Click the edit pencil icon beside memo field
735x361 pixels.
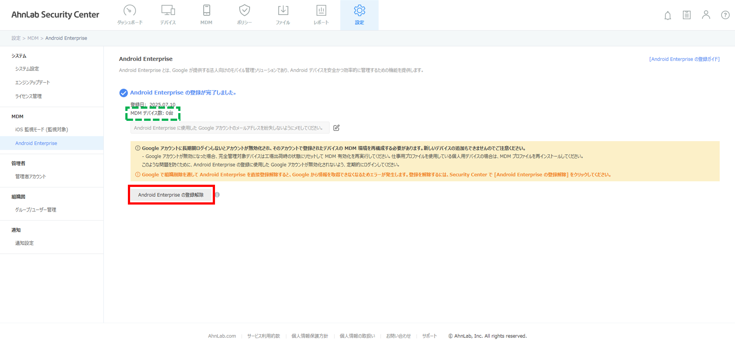pos(336,128)
